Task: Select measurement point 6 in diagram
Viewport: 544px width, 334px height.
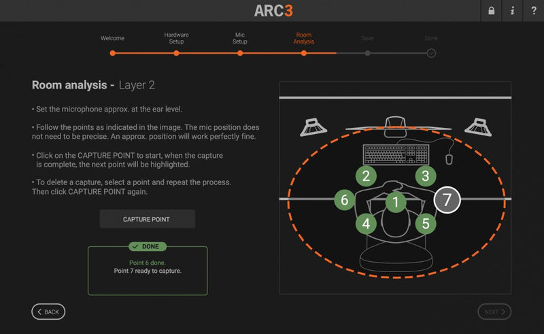Action: 345,200
